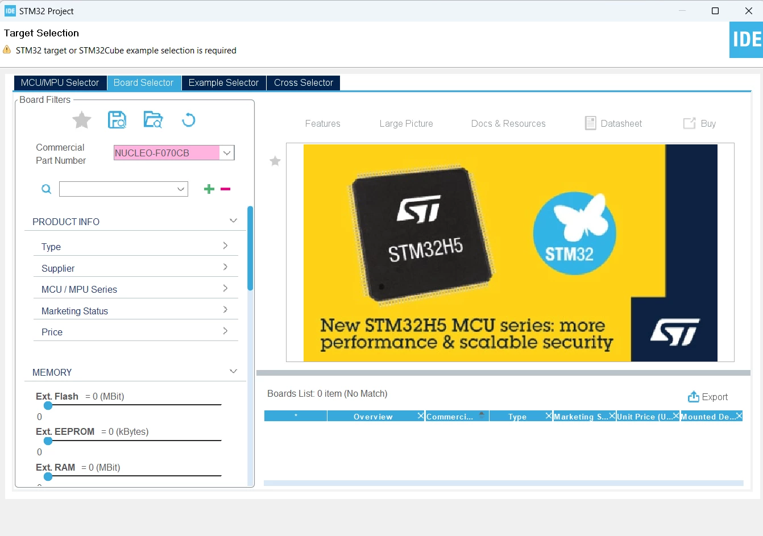Click the favorites star icon in Board Filters
Image resolution: width=763 pixels, height=536 pixels.
click(82, 120)
